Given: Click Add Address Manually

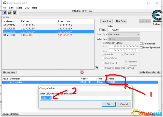Looking at the screenshot, I should (150, 72).
